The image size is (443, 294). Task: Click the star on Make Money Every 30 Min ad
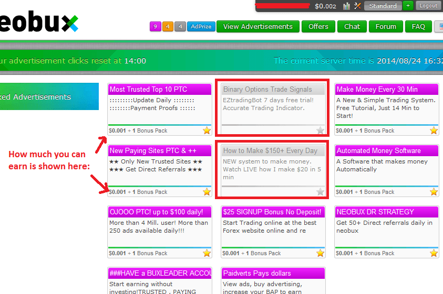434,130
